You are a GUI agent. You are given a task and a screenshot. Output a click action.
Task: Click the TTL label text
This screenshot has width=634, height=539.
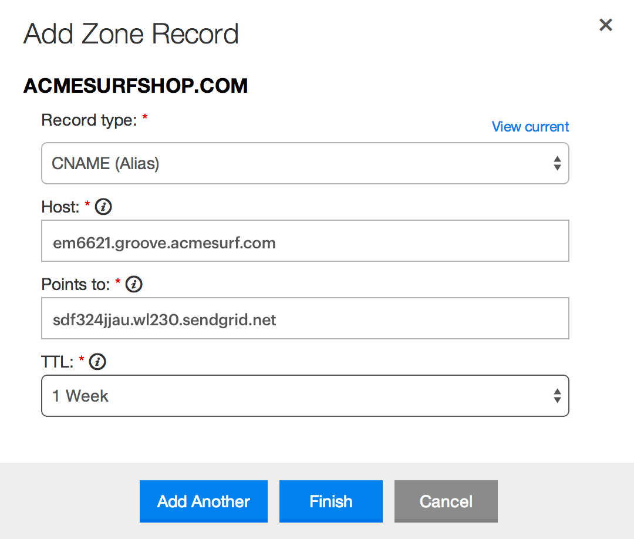click(x=58, y=362)
